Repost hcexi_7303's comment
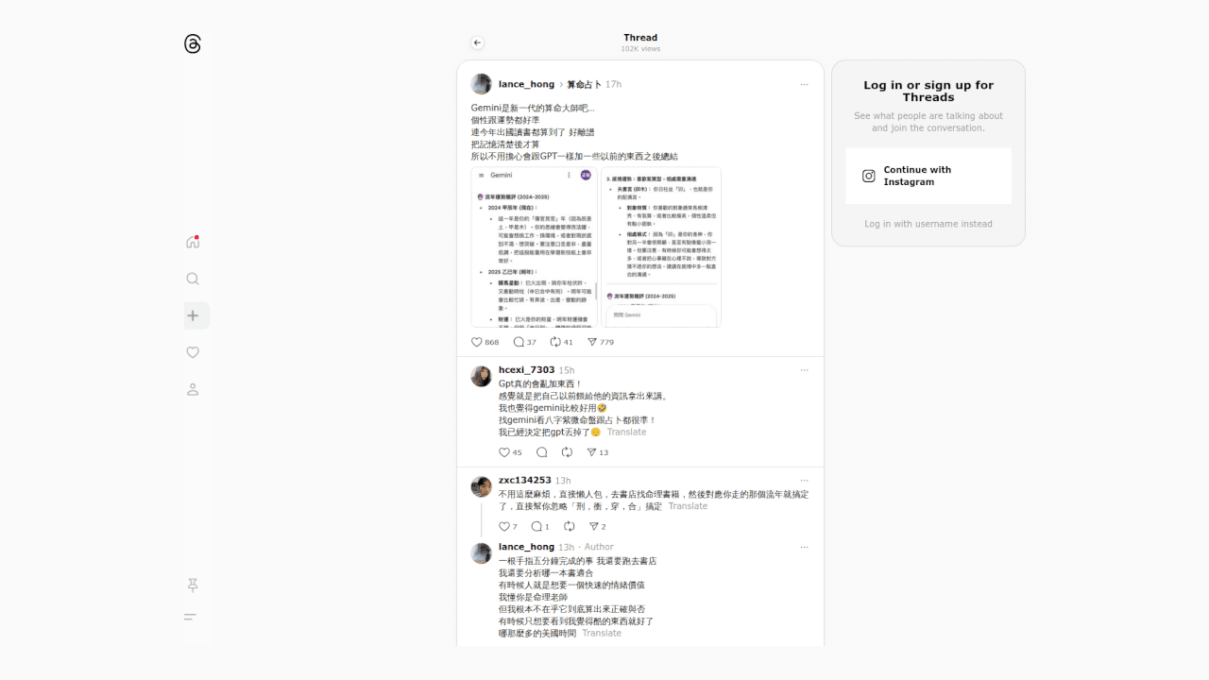1209x680 pixels. 567,452
